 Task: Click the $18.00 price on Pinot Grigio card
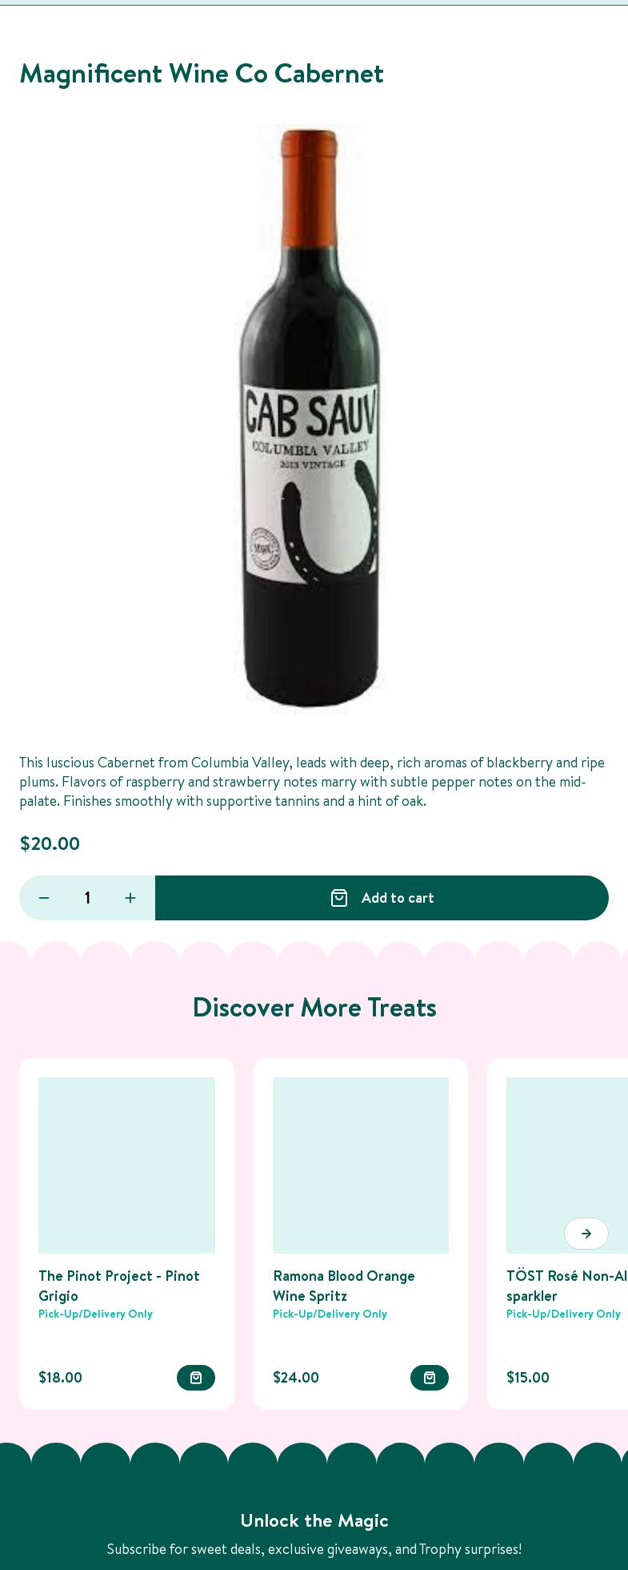pos(60,1378)
